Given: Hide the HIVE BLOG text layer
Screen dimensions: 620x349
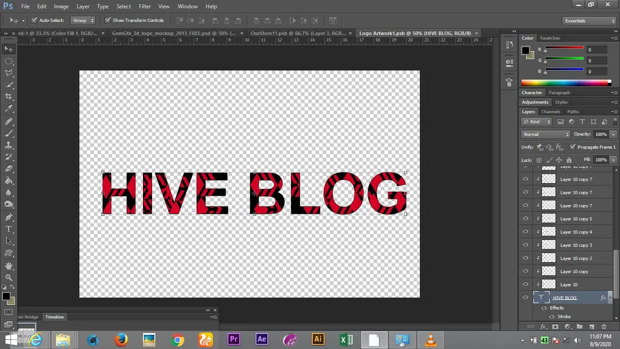Looking at the screenshot, I should [526, 298].
